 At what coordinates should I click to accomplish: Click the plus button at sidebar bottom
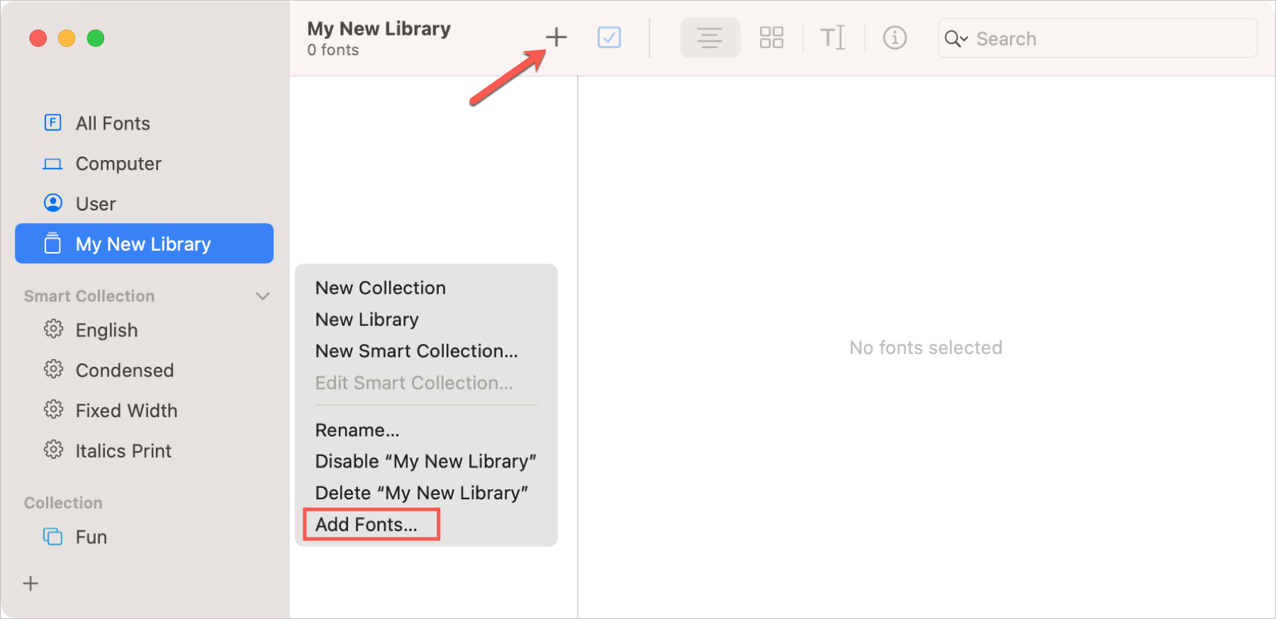click(30, 584)
